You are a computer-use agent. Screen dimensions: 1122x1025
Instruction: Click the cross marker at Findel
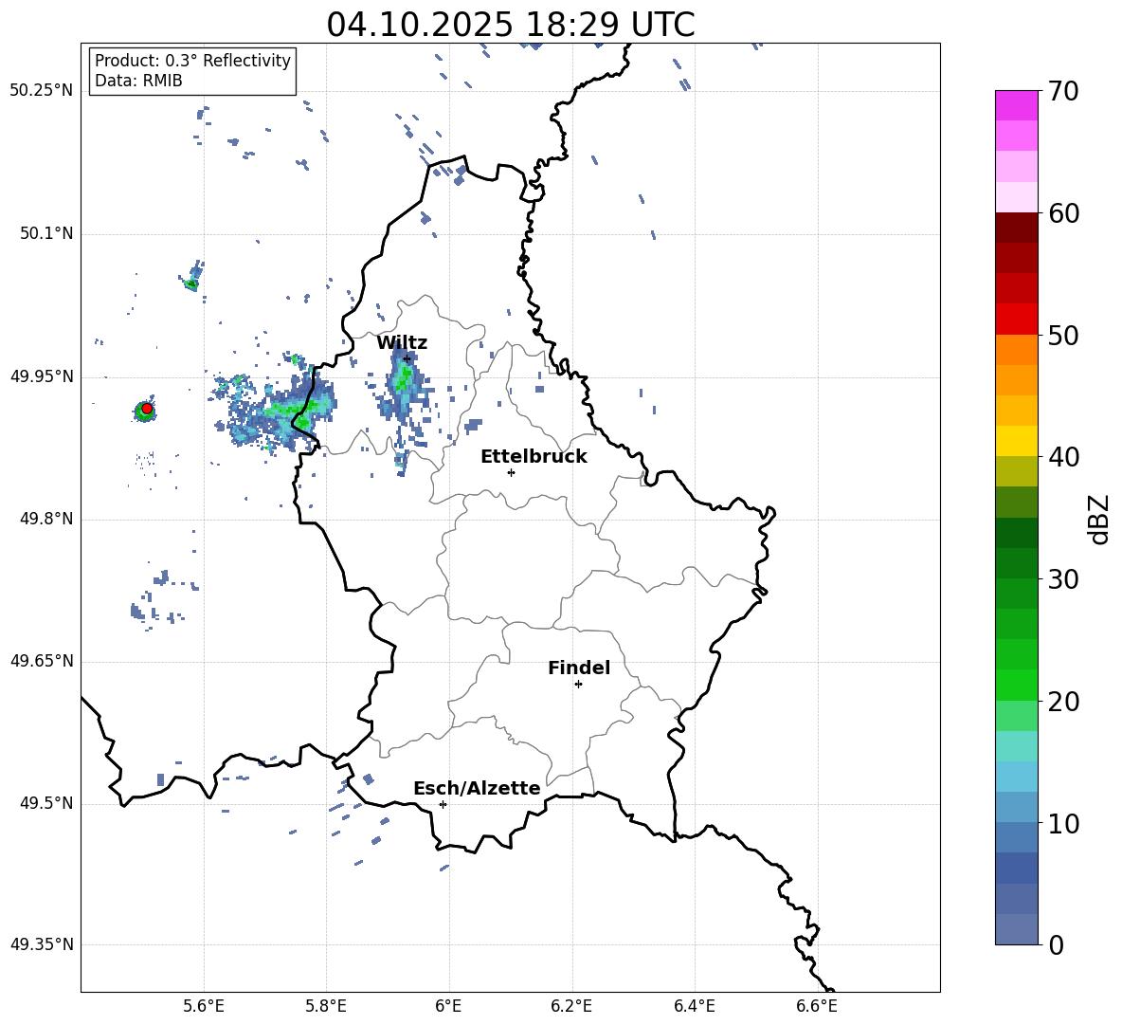point(578,685)
